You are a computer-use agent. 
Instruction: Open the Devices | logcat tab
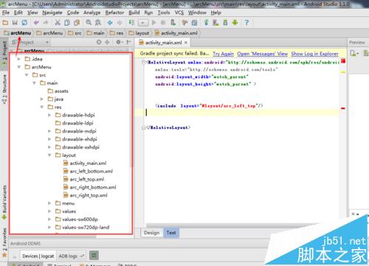(x=38, y=256)
